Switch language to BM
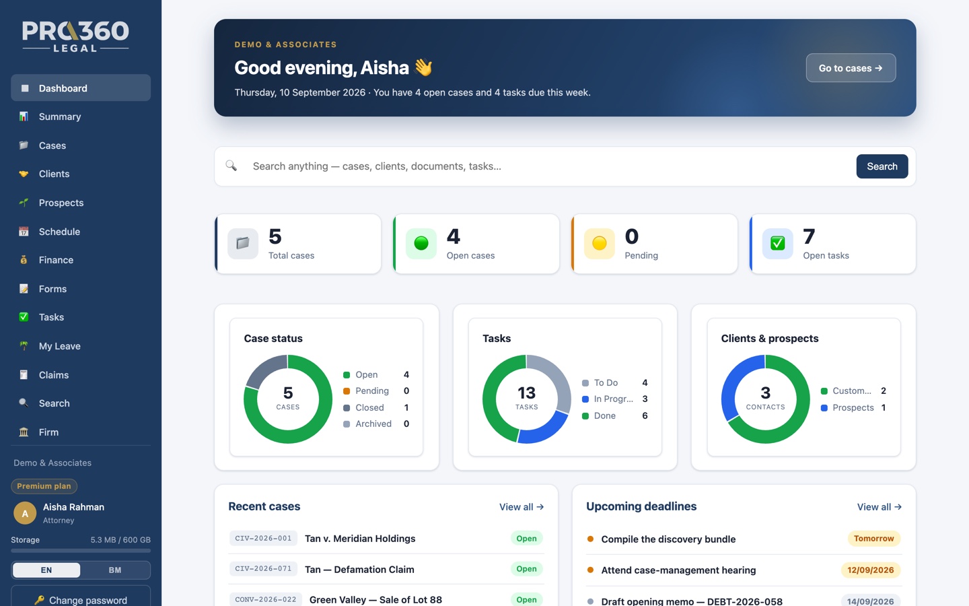969x606 pixels. [x=115, y=570]
